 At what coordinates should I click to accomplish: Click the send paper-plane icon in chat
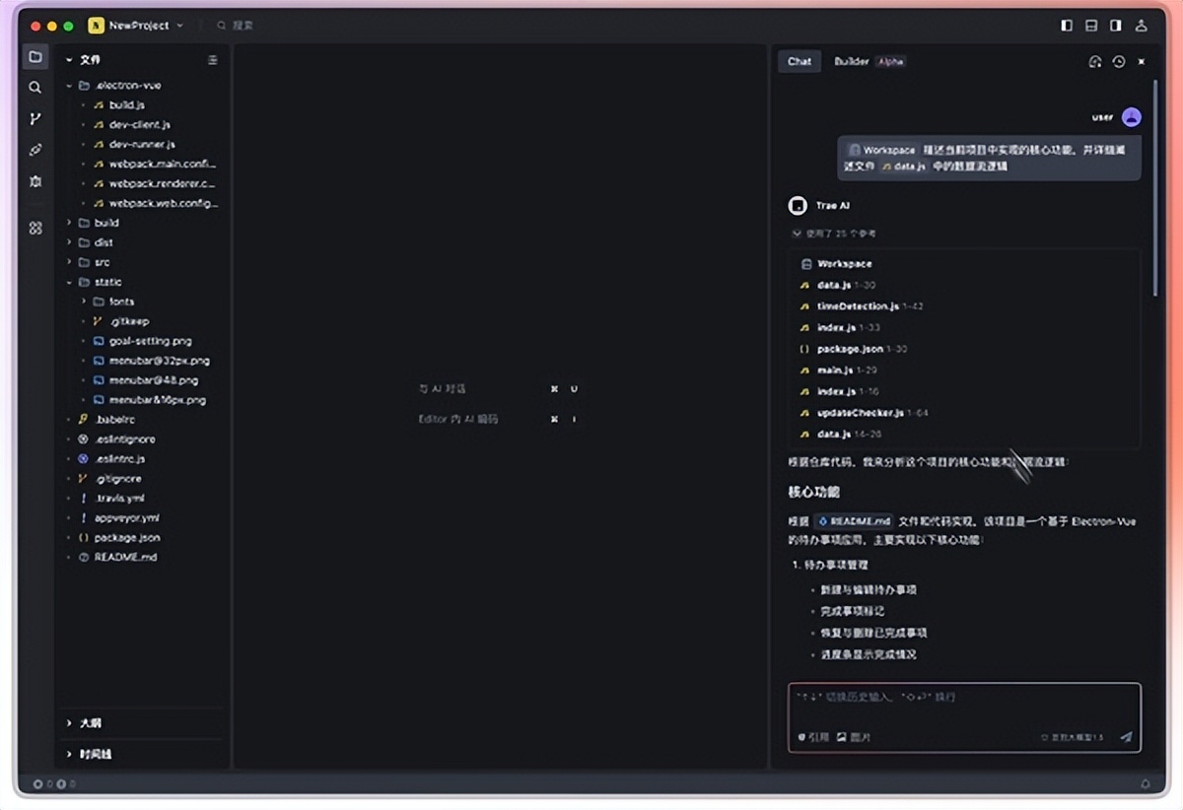coord(1126,736)
